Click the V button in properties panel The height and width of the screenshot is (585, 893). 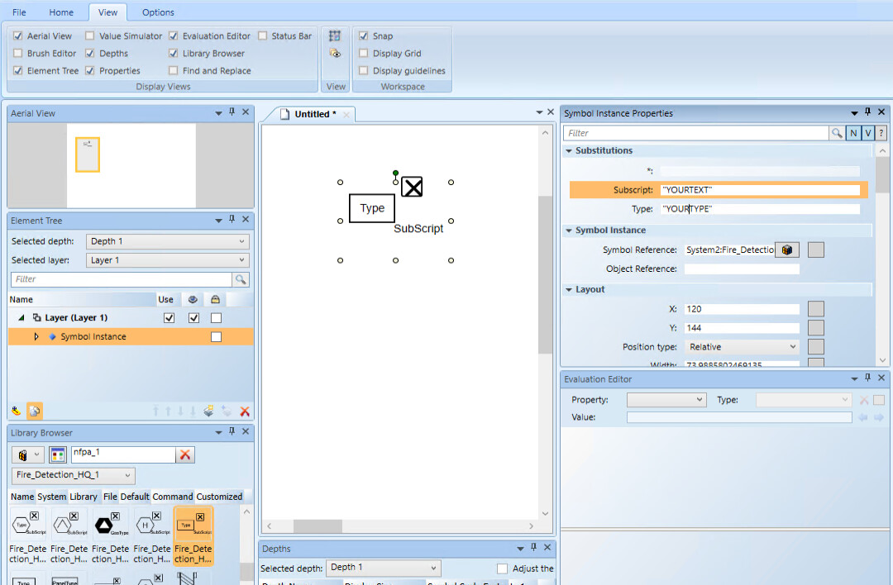[867, 133]
